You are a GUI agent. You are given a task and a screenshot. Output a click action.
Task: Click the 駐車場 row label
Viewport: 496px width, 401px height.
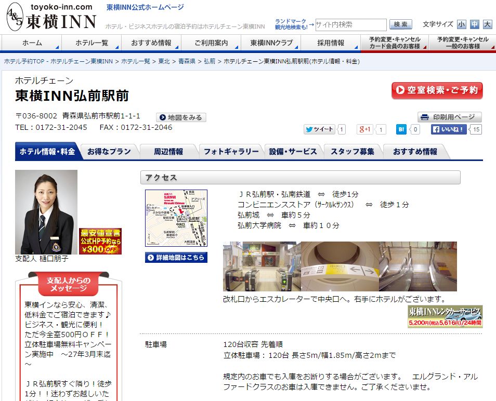pos(155,344)
